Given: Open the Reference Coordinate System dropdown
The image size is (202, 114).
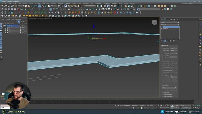Looking at the screenshot, I should (x=54, y=6).
